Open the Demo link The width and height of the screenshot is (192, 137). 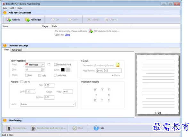[67, 35]
